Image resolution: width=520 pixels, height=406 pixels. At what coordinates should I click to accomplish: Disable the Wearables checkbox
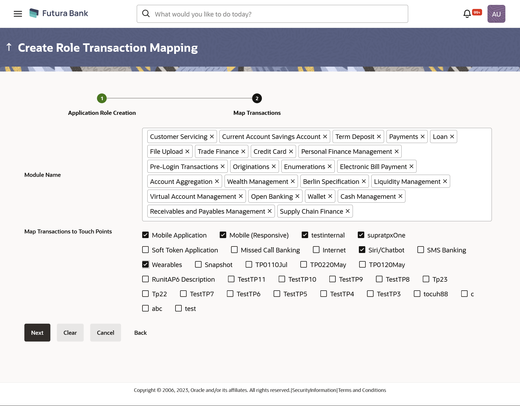pyautogui.click(x=146, y=265)
